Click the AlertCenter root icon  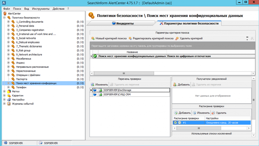pyautogui.click(x=5, y=13)
